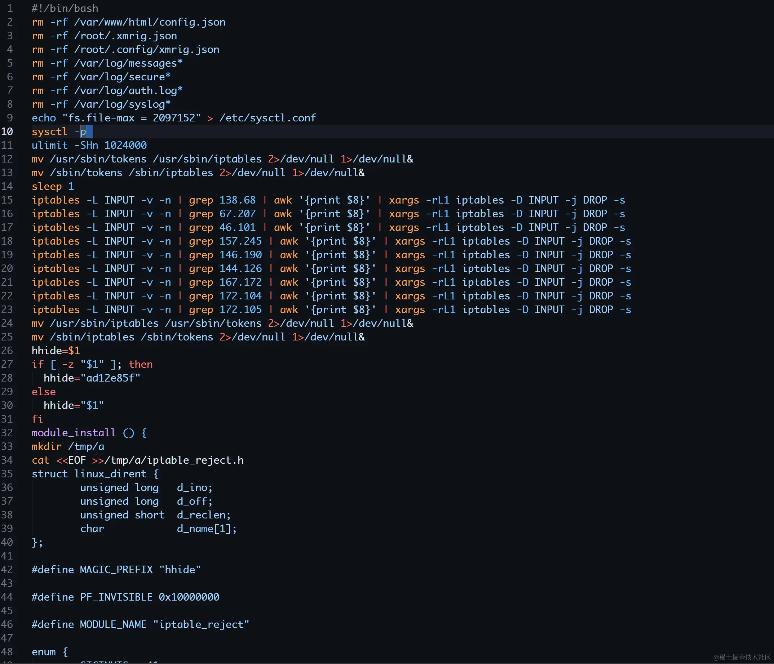Click the "EOF" heredoc marker on the cat line
Screen dimensions: 774x664
[77, 460]
